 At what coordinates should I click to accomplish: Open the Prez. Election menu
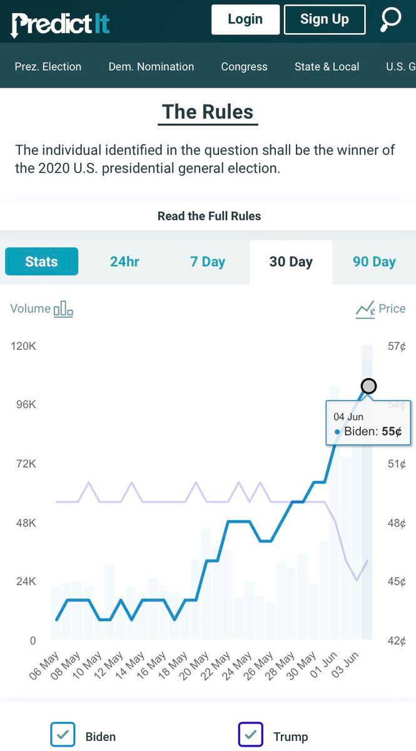(48, 66)
